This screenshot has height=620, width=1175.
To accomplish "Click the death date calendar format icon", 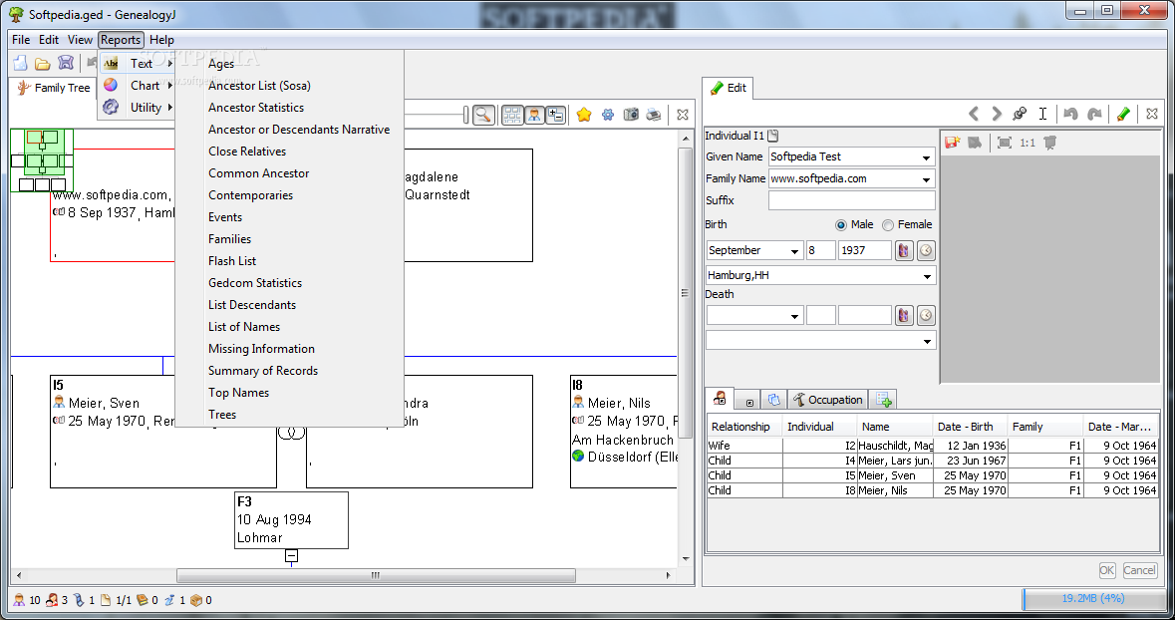I will (x=905, y=316).
